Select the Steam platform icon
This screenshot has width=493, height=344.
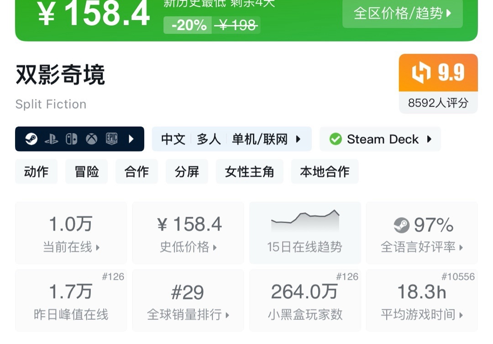31,139
